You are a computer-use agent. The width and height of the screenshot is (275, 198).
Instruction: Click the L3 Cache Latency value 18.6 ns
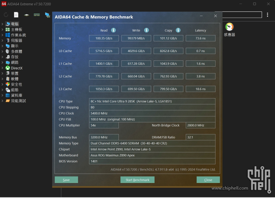201,89
